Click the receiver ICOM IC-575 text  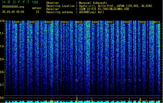pos(104,9)
